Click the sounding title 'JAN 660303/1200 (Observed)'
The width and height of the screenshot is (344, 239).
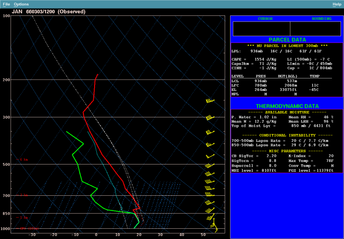(49, 12)
